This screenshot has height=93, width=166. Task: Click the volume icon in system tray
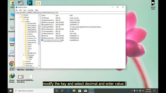pos(143,91)
